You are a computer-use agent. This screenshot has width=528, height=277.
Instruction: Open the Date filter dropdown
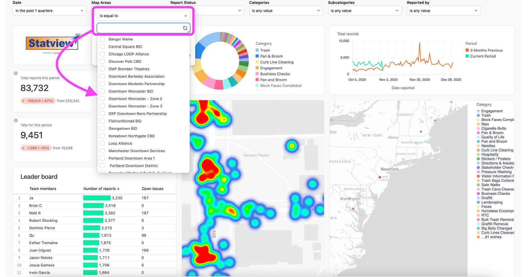(x=49, y=11)
